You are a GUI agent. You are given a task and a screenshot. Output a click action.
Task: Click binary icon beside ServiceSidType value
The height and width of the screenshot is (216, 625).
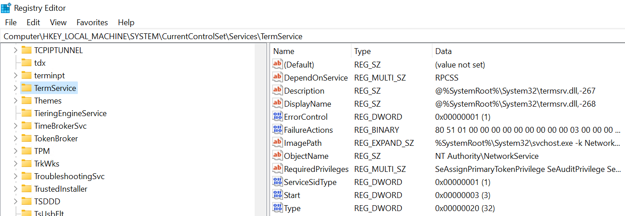pos(278,182)
